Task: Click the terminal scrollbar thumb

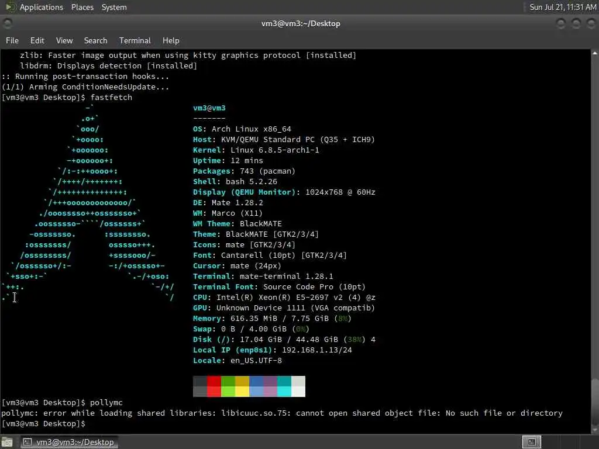Action: [x=595, y=401]
